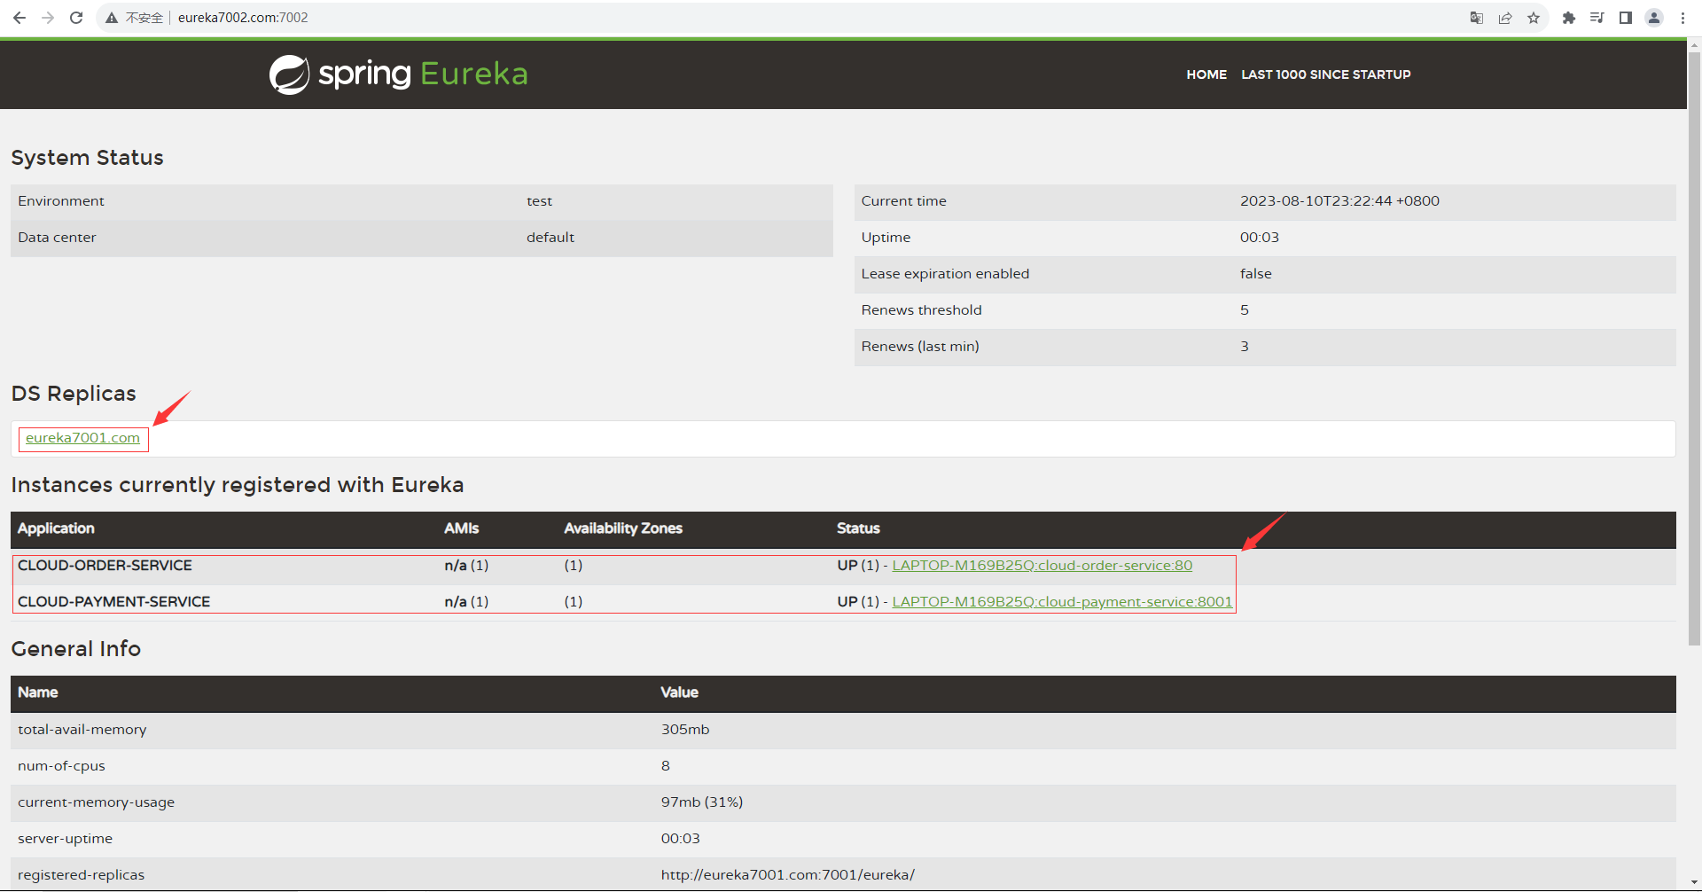
Task: Click the General Info heading
Action: pyautogui.click(x=76, y=649)
